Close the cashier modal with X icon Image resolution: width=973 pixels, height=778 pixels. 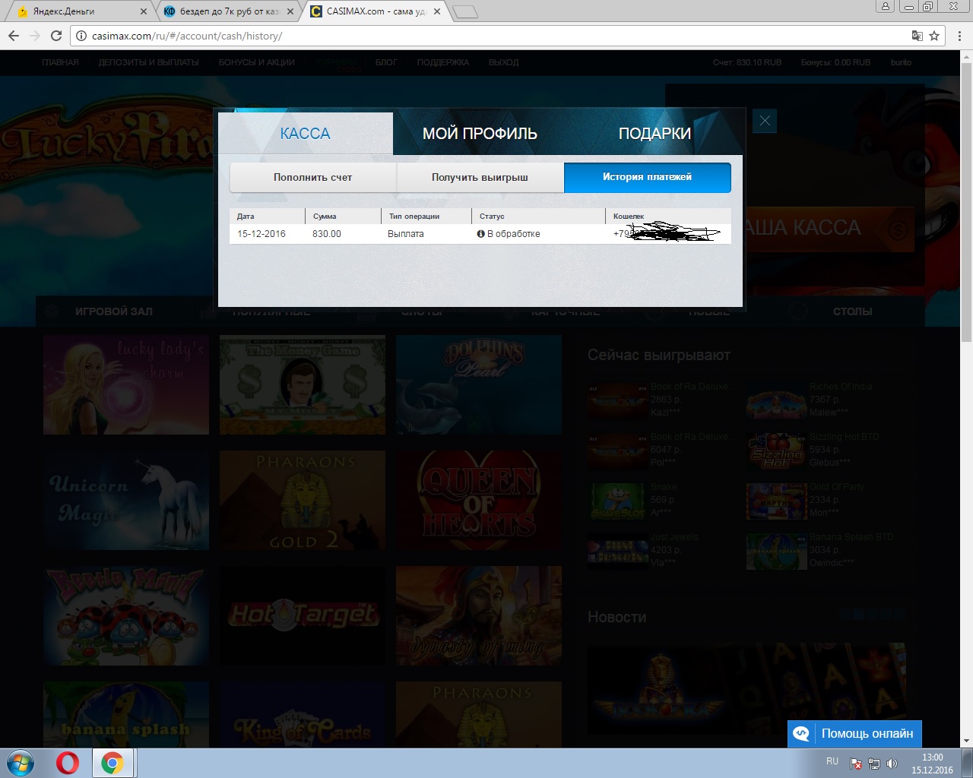point(765,121)
